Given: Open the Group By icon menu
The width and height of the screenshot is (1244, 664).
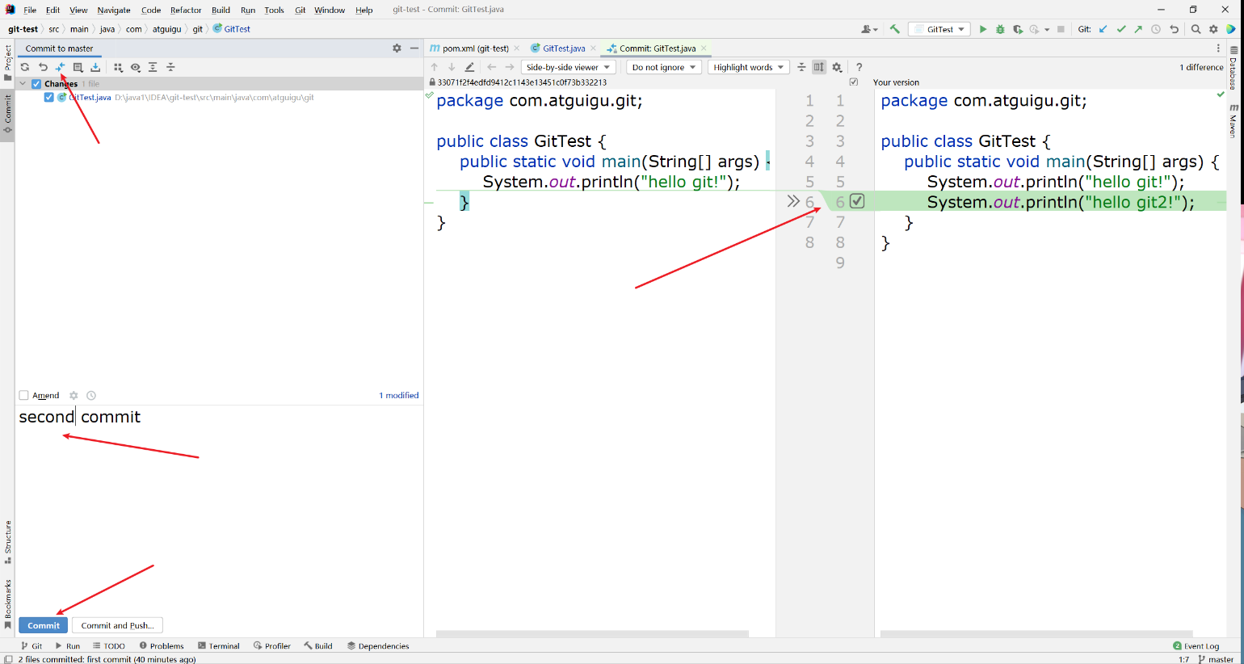Looking at the screenshot, I should point(118,68).
